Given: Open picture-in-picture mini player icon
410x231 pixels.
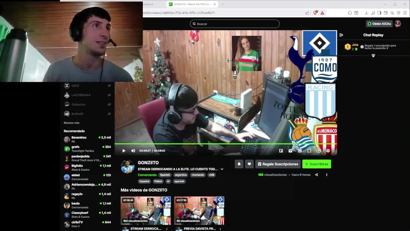Looking at the screenshot, I should click(281, 151).
